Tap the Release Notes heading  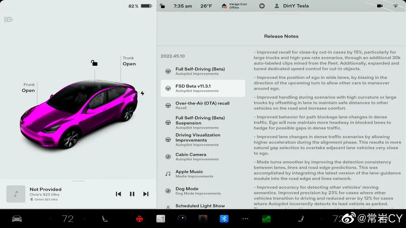pos(281,36)
